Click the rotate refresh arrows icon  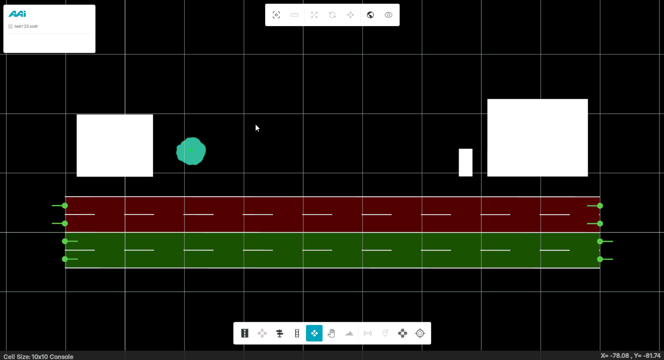coord(332,15)
